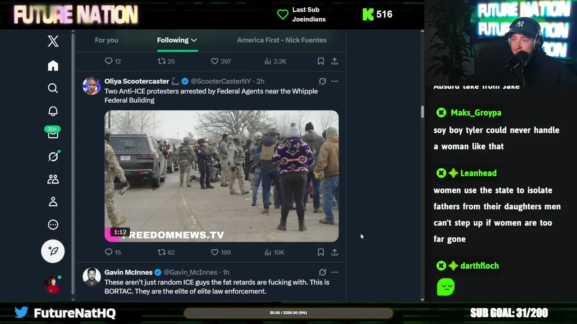
Task: Click the $0.00 / $200.00 donation progress bar
Action: coord(288,313)
